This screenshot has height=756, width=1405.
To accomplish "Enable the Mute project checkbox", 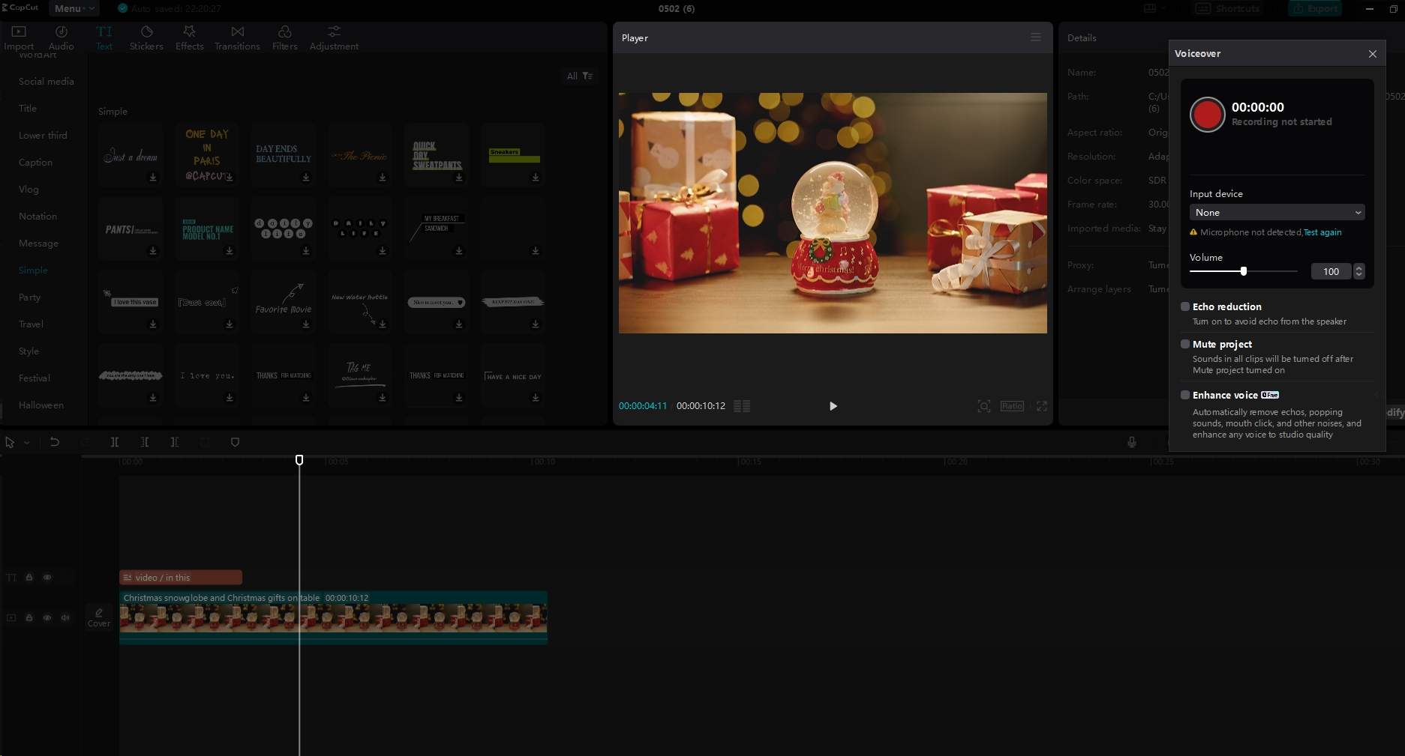I will 1185,344.
